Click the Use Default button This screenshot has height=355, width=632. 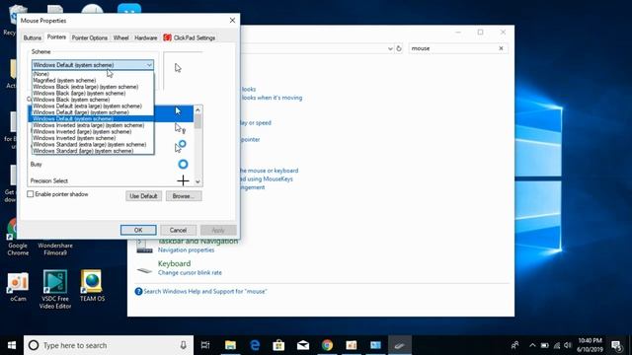coord(143,196)
